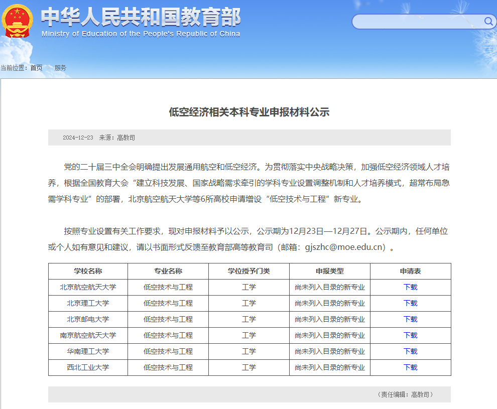Screen dimensions: 497x409
Task: Open the 服务 breadcrumb link
Action: point(60,68)
